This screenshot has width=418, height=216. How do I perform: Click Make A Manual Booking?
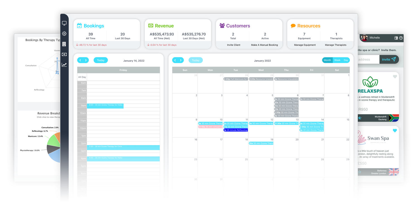(264, 45)
